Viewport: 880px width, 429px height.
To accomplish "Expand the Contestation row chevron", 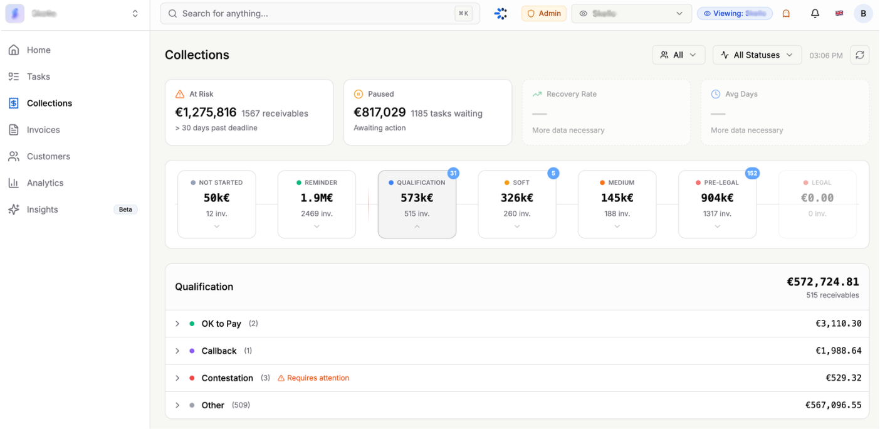I will [177, 378].
